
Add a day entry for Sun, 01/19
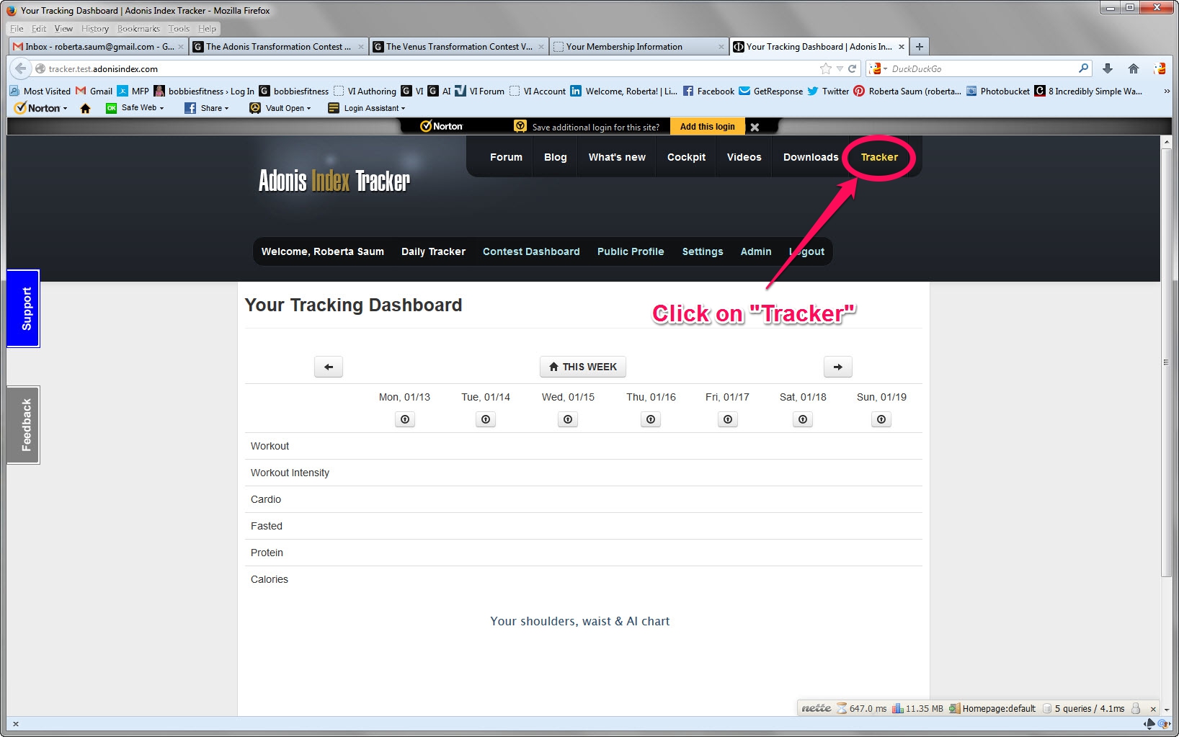coord(881,419)
